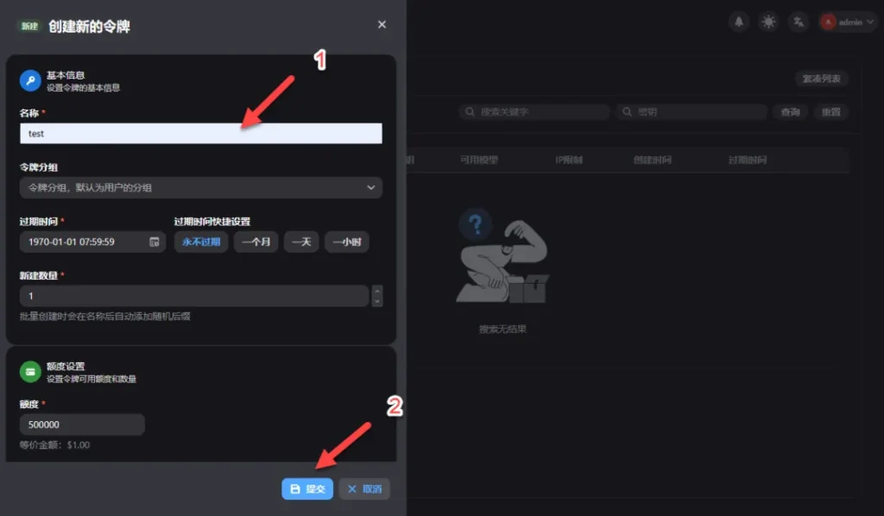Viewport: 884px width, 516px height.
Task: Click the language switch icon in top bar
Action: tap(799, 22)
